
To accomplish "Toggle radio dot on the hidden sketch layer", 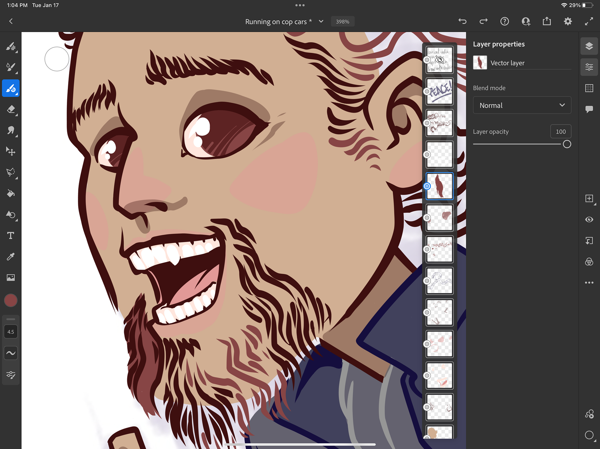I will [427, 60].
